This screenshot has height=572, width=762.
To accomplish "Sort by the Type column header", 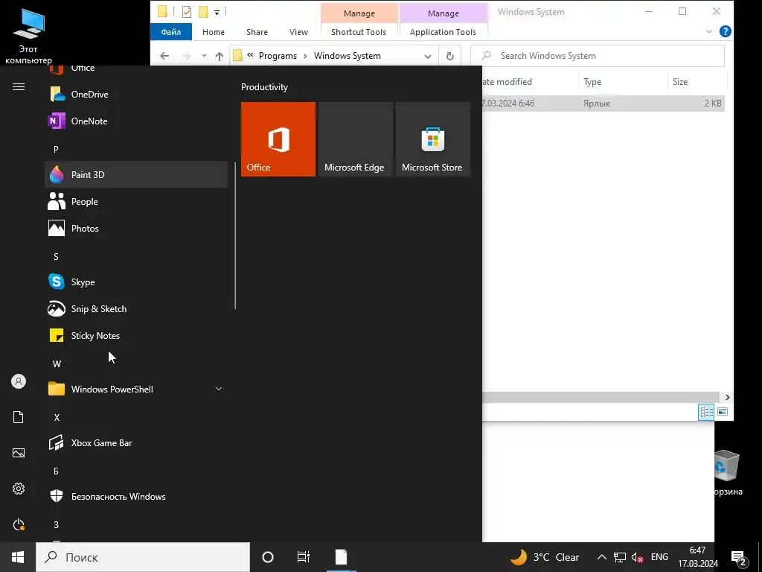I will [623, 82].
